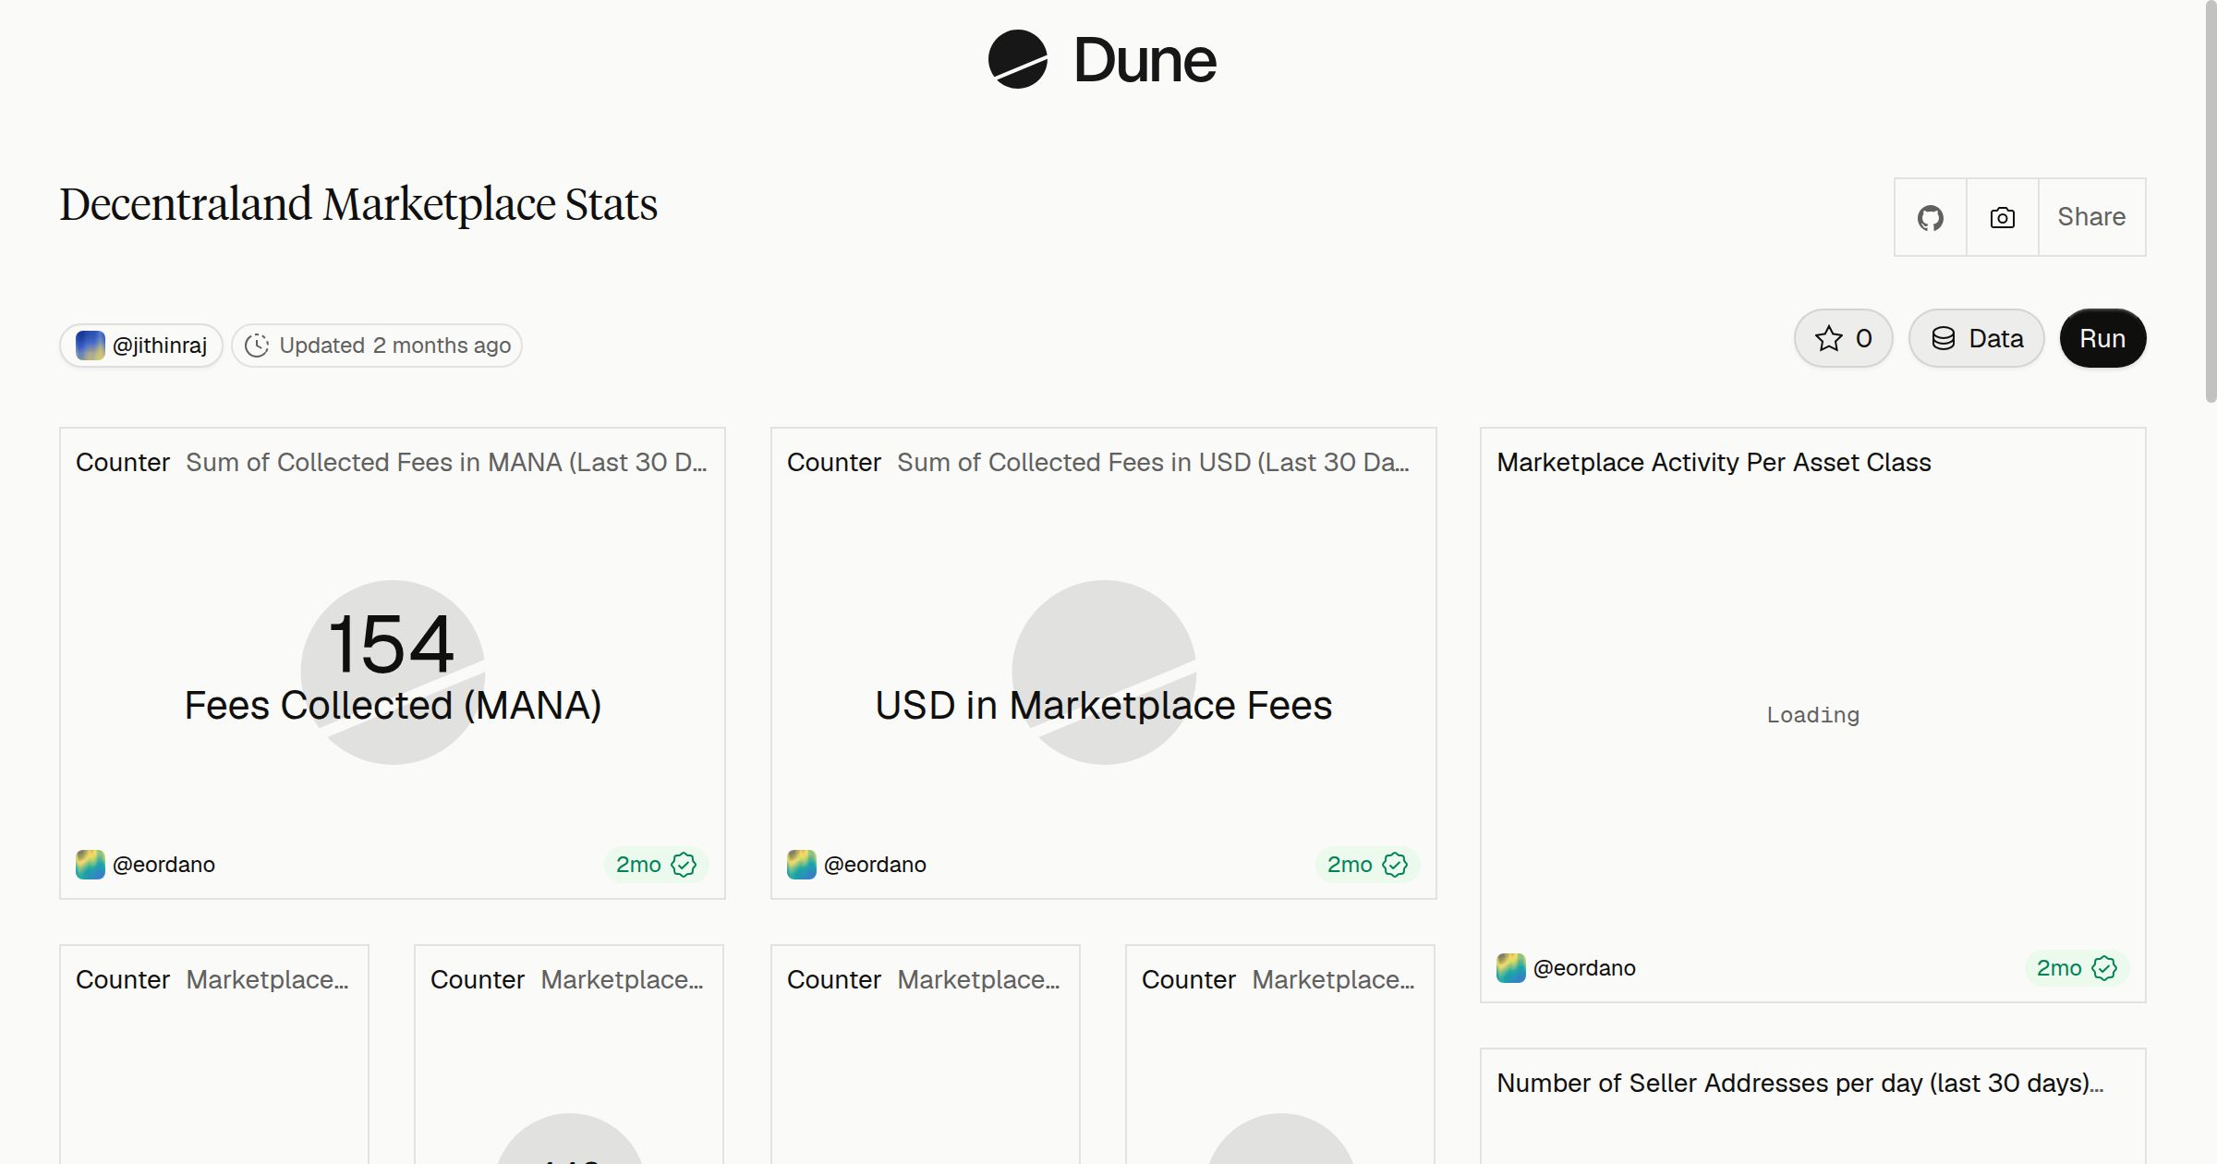Click the verified check icon on the MANA fees card
This screenshot has height=1164, width=2217.
pos(684,865)
